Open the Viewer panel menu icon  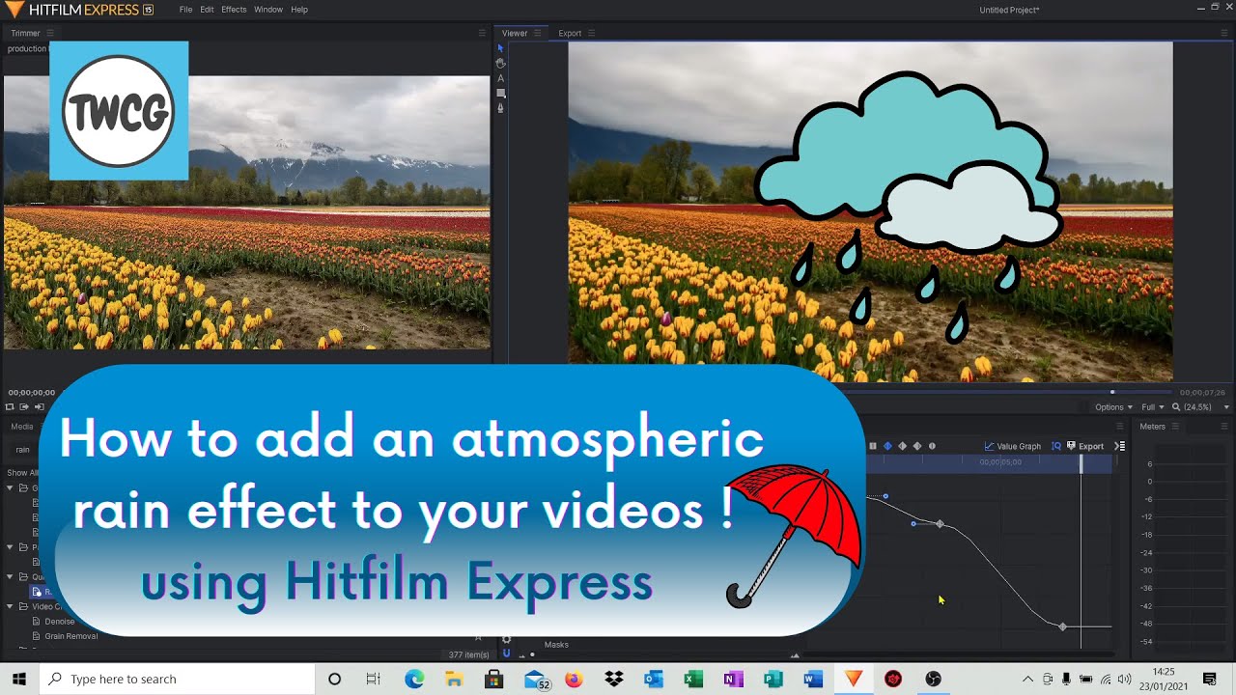pyautogui.click(x=537, y=33)
